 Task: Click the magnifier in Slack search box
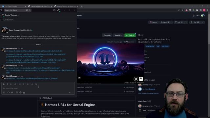click(x=30, y=10)
